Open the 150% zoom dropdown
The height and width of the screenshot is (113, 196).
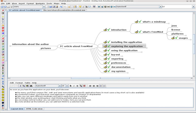click(44, 7)
